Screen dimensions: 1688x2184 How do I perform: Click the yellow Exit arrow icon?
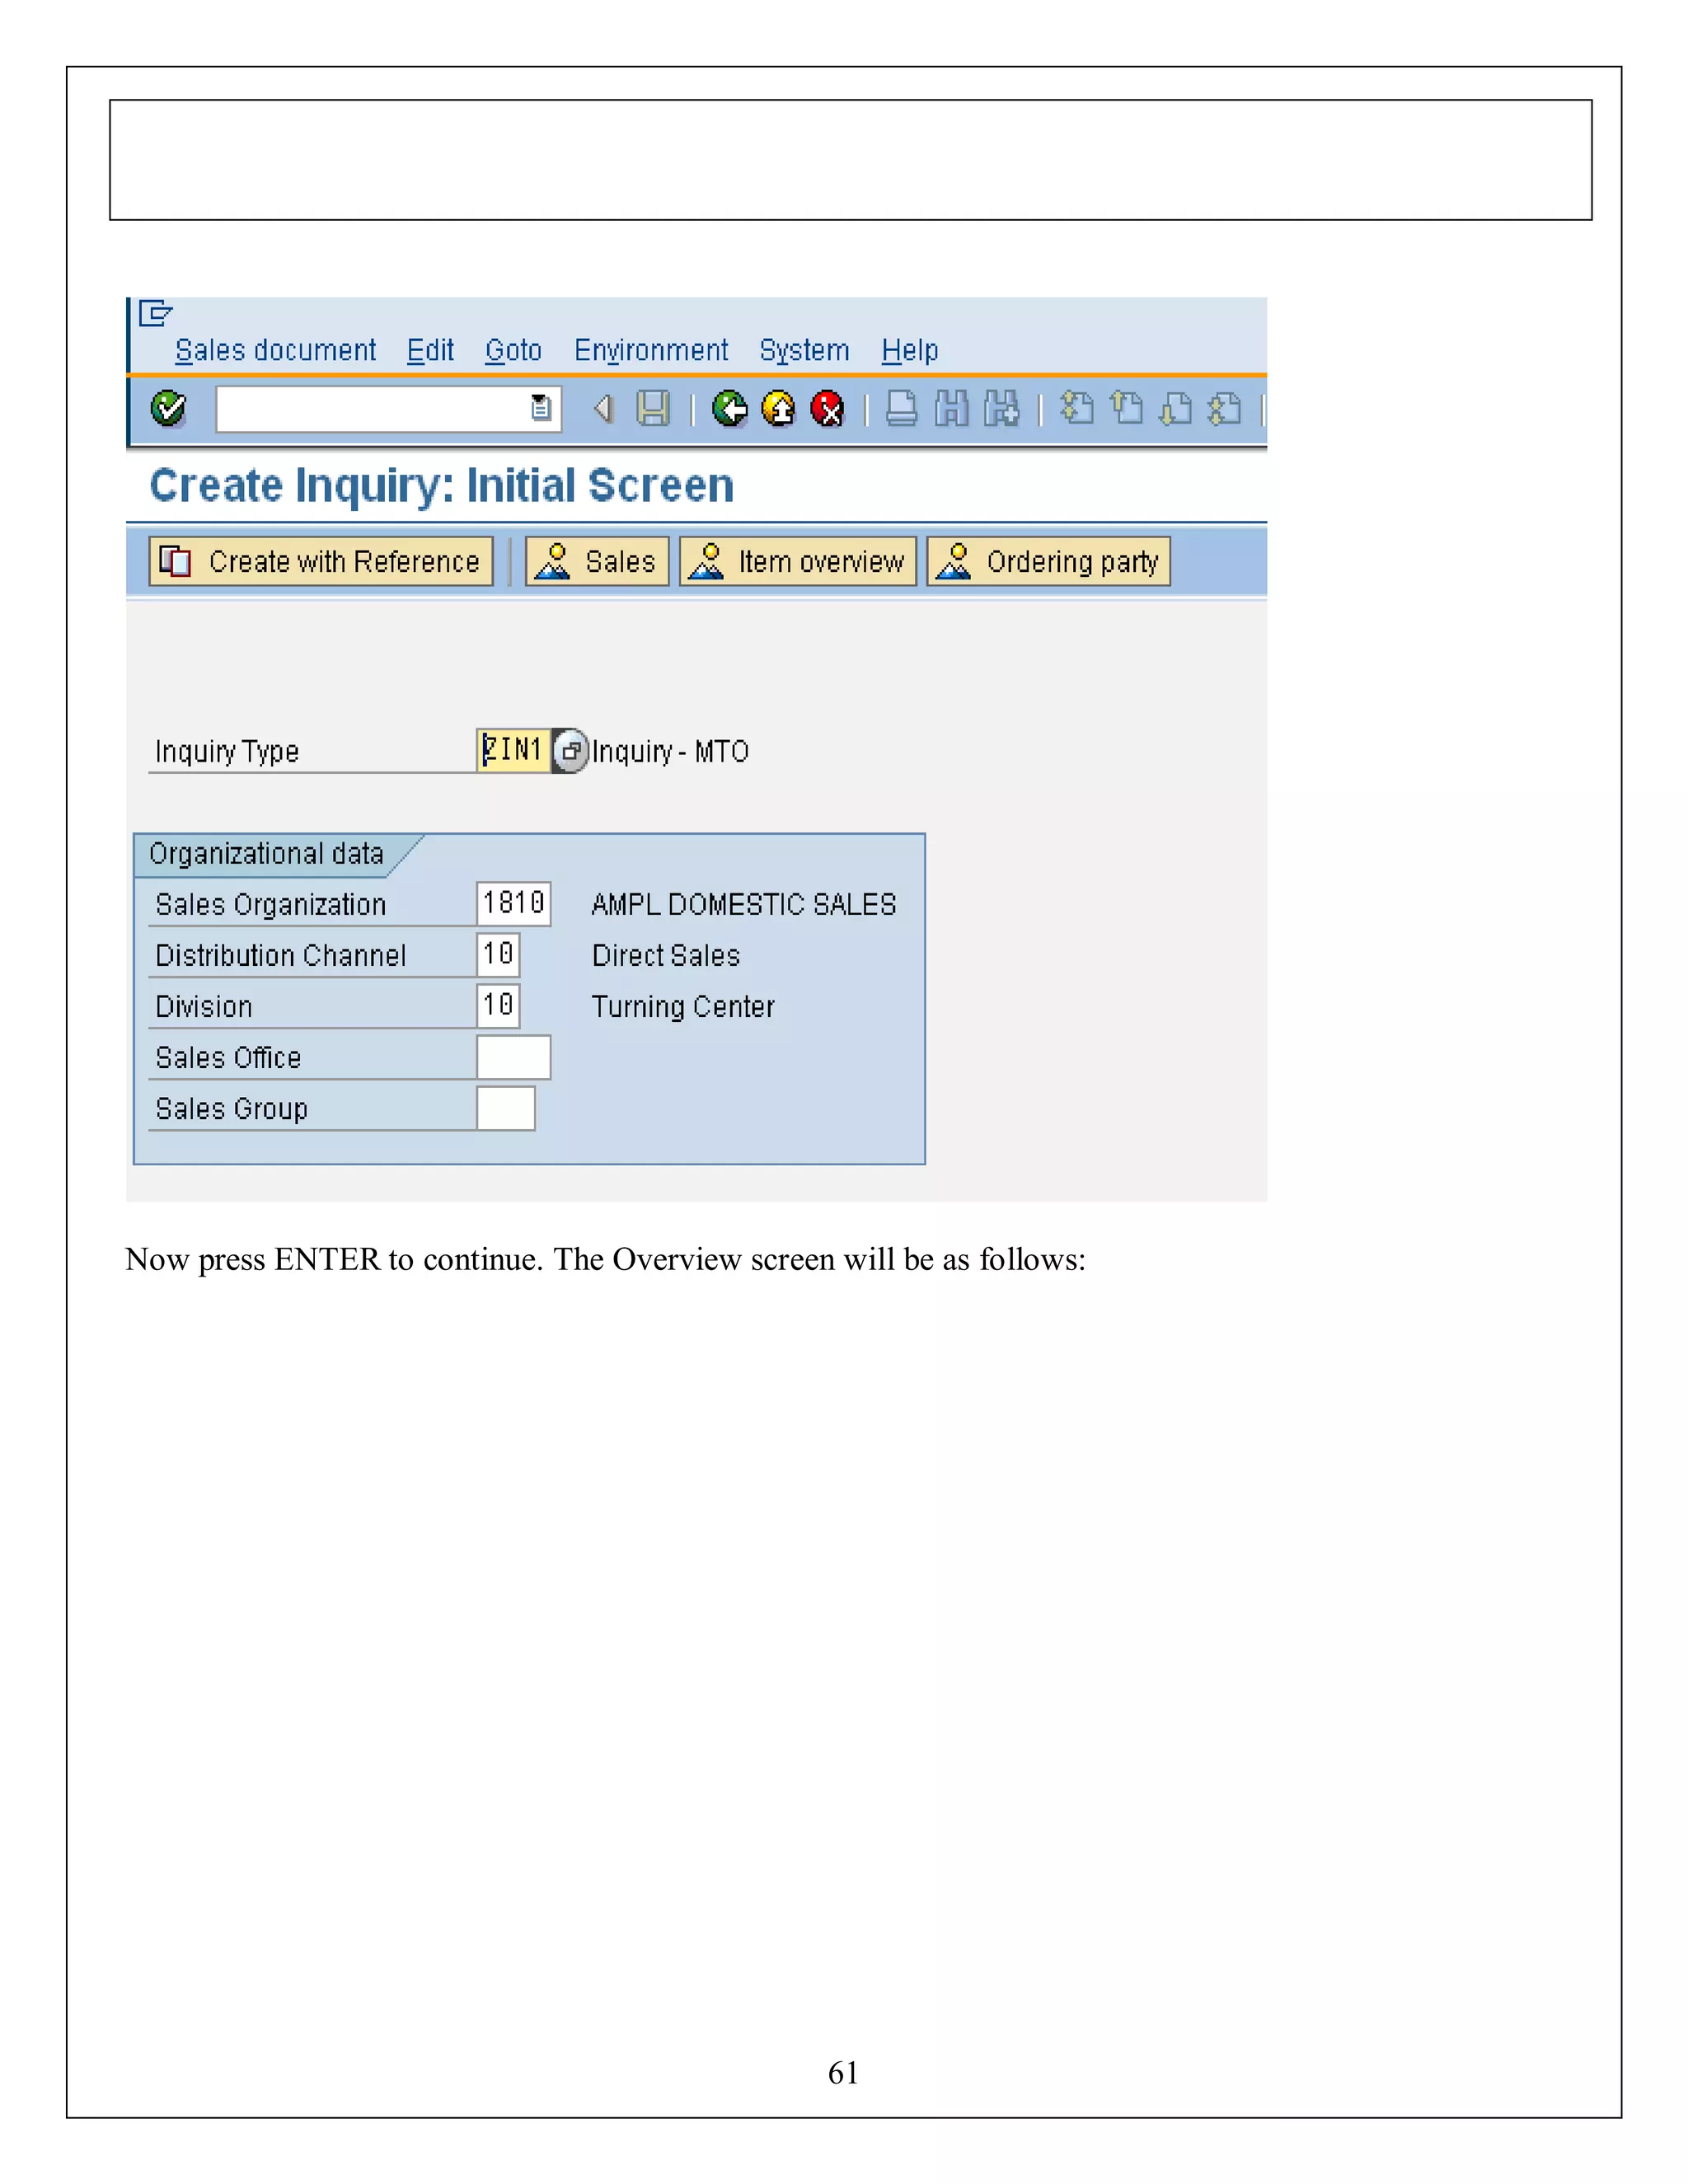coord(779,408)
